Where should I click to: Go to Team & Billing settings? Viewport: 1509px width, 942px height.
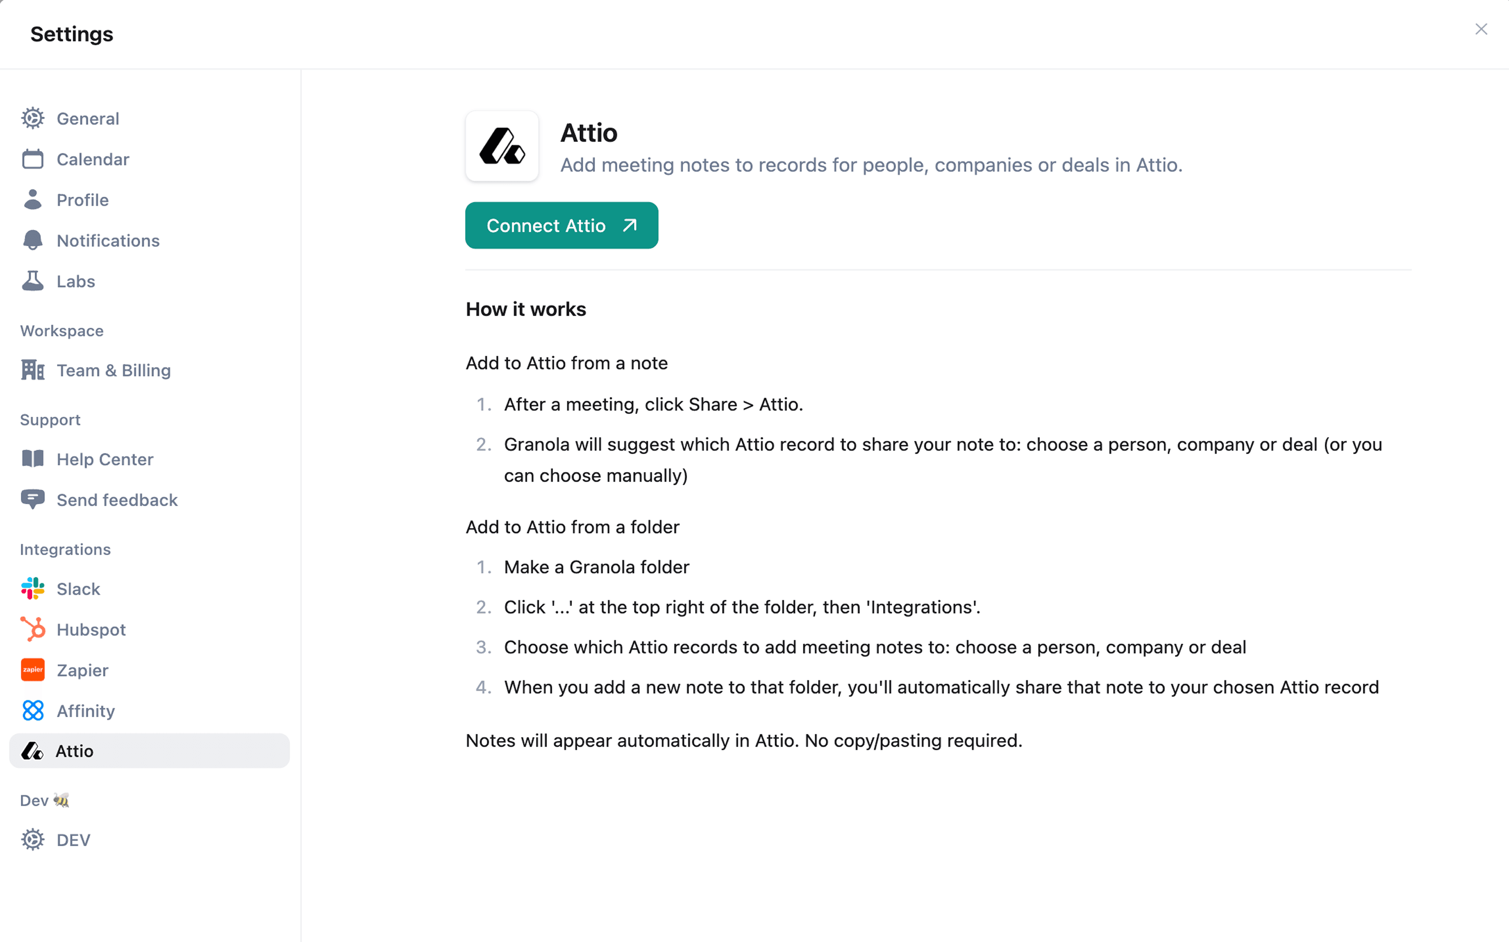113,370
